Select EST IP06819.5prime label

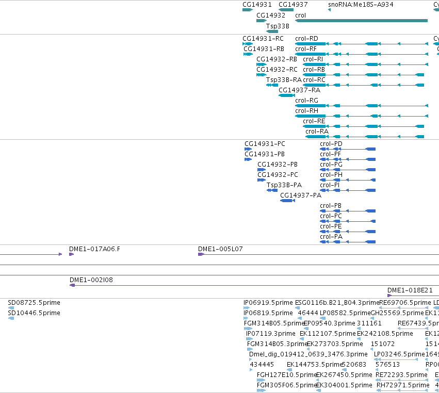pos(268,313)
